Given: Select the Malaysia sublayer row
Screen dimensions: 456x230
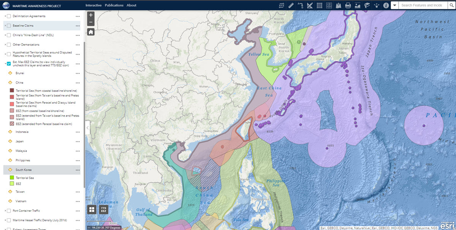Looking at the screenshot, I should (x=42, y=151).
